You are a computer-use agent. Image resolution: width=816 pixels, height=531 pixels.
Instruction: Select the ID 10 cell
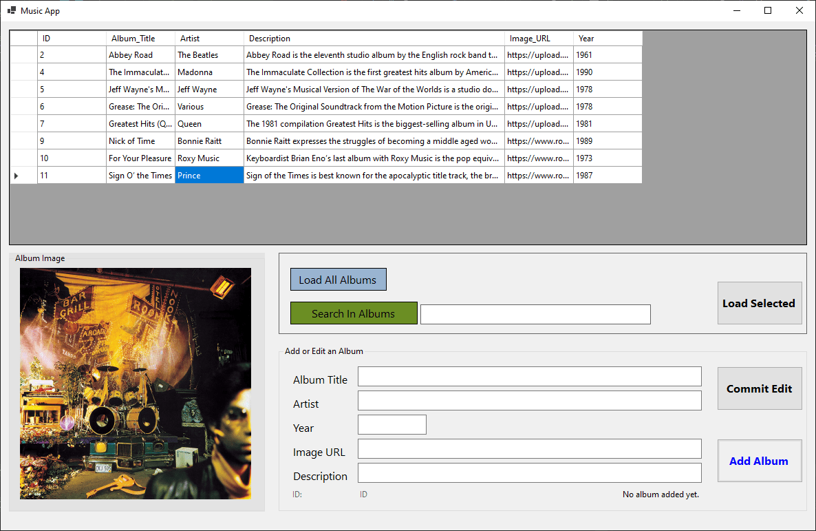pyautogui.click(x=72, y=158)
